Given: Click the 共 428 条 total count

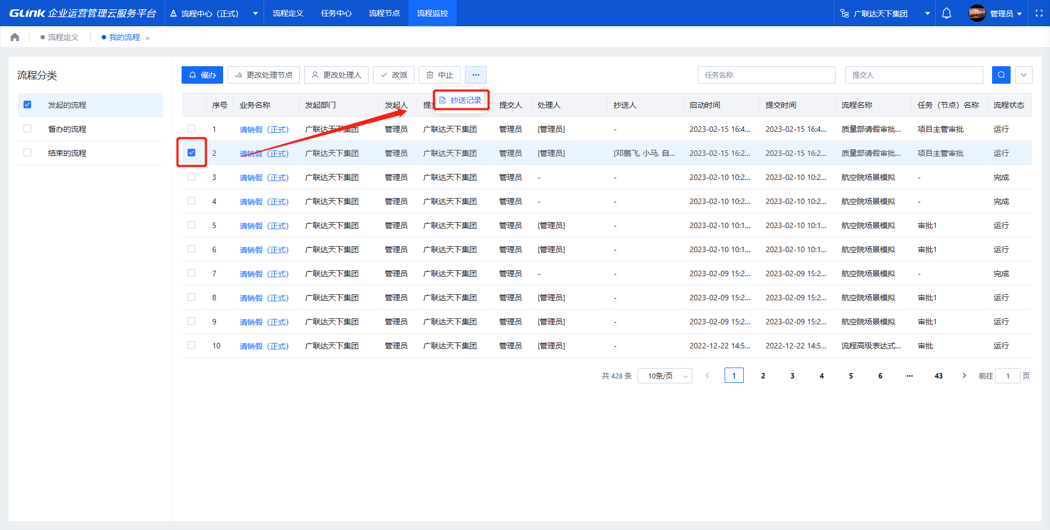Looking at the screenshot, I should tap(616, 376).
